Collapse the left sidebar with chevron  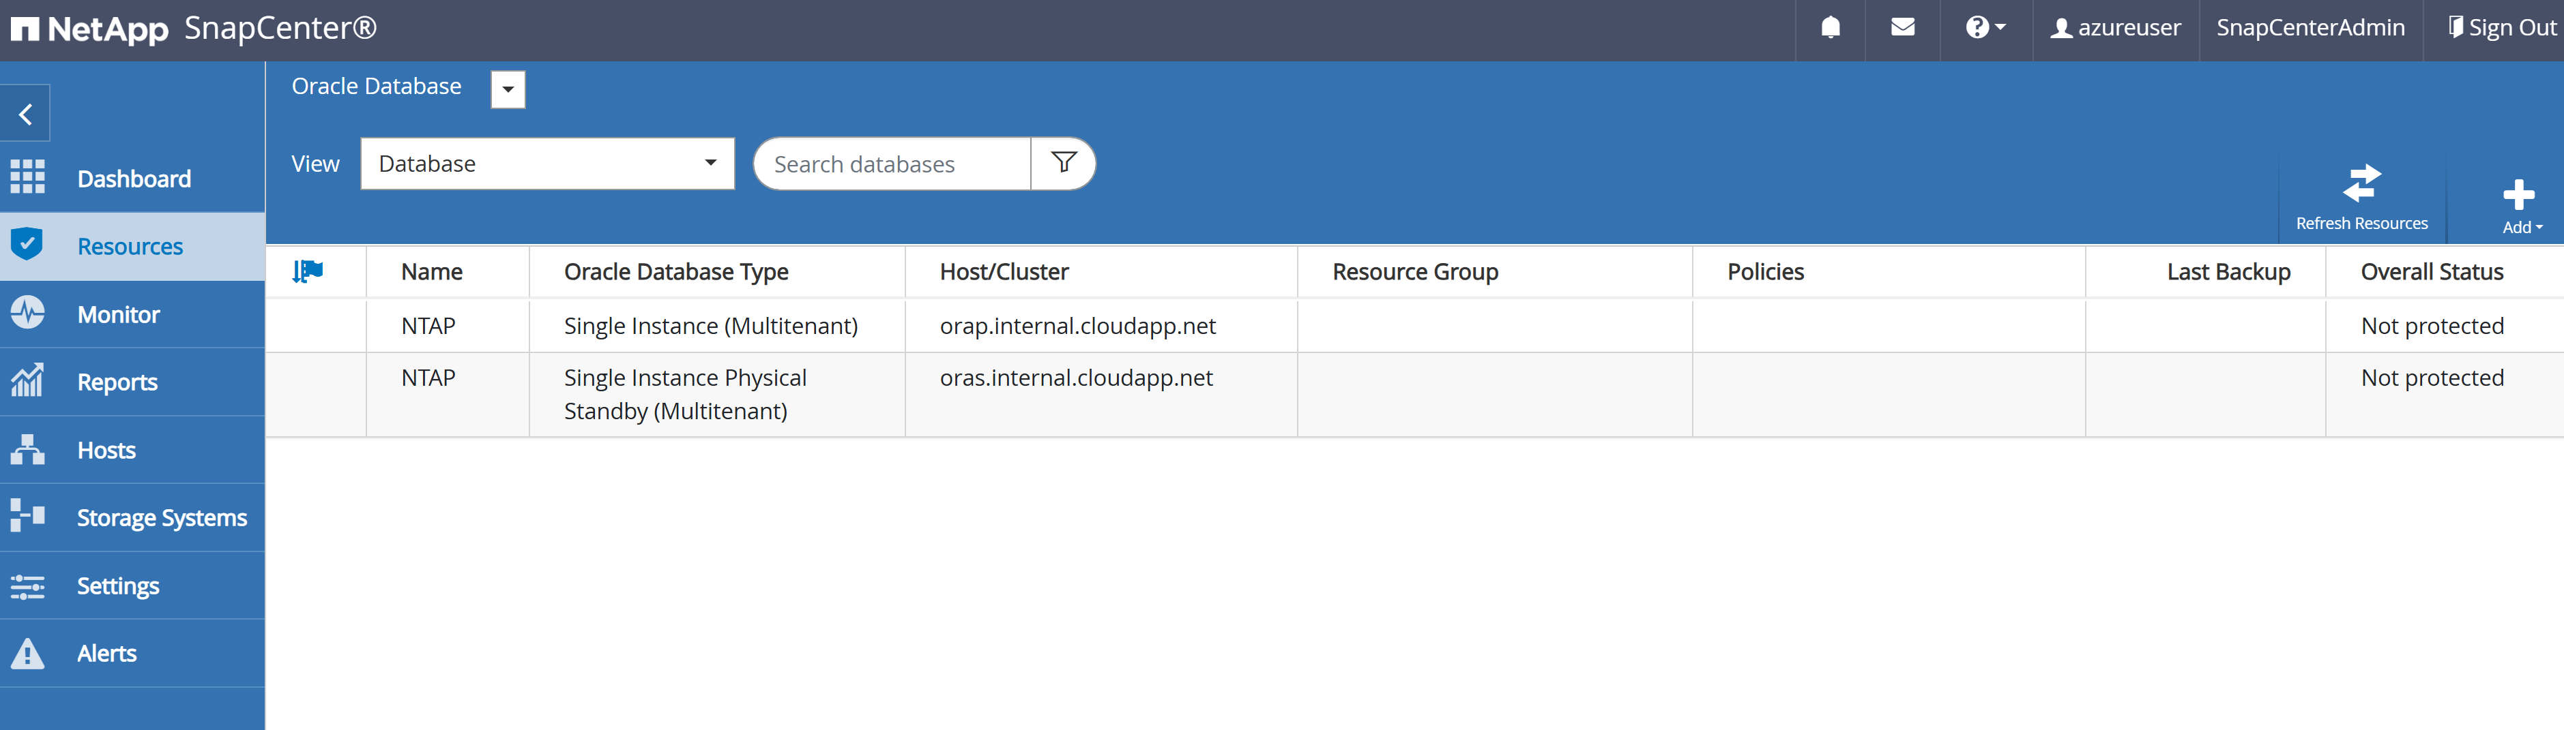click(26, 115)
